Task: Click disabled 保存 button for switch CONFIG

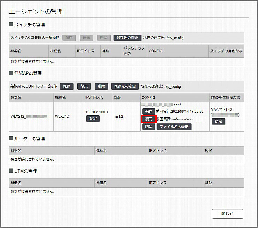Action: 69,38
